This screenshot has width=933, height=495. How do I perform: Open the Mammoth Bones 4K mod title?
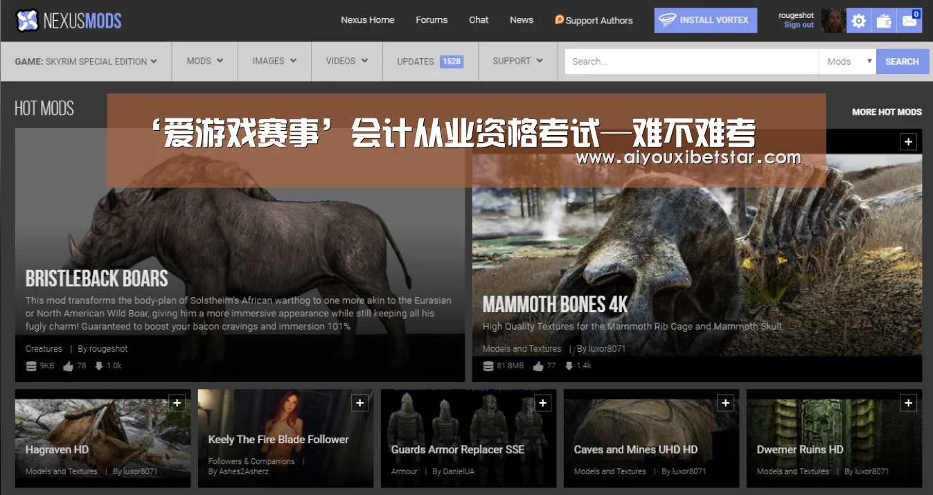556,305
